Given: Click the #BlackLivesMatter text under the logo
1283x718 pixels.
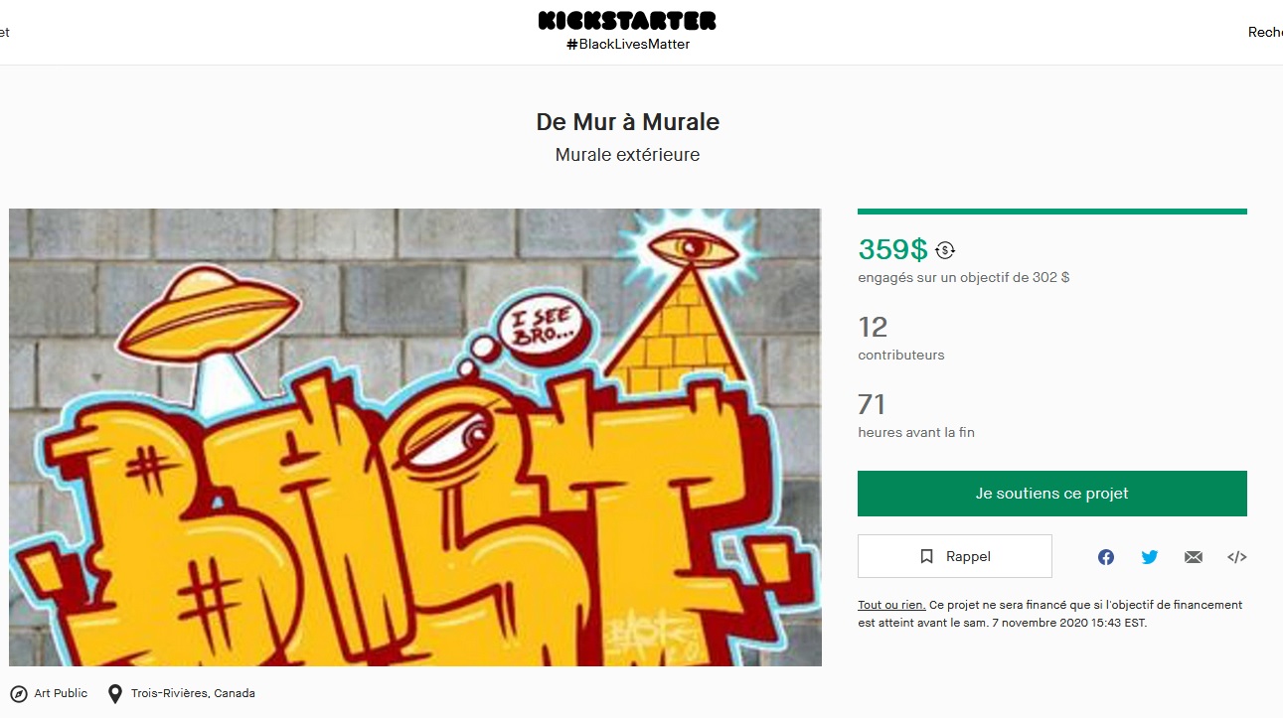Looking at the screenshot, I should click(628, 44).
